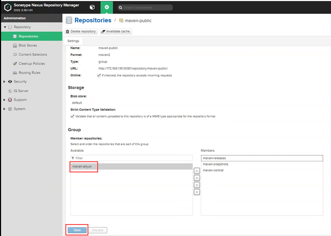Go to Repositories via breadcrumb heading

[93, 20]
